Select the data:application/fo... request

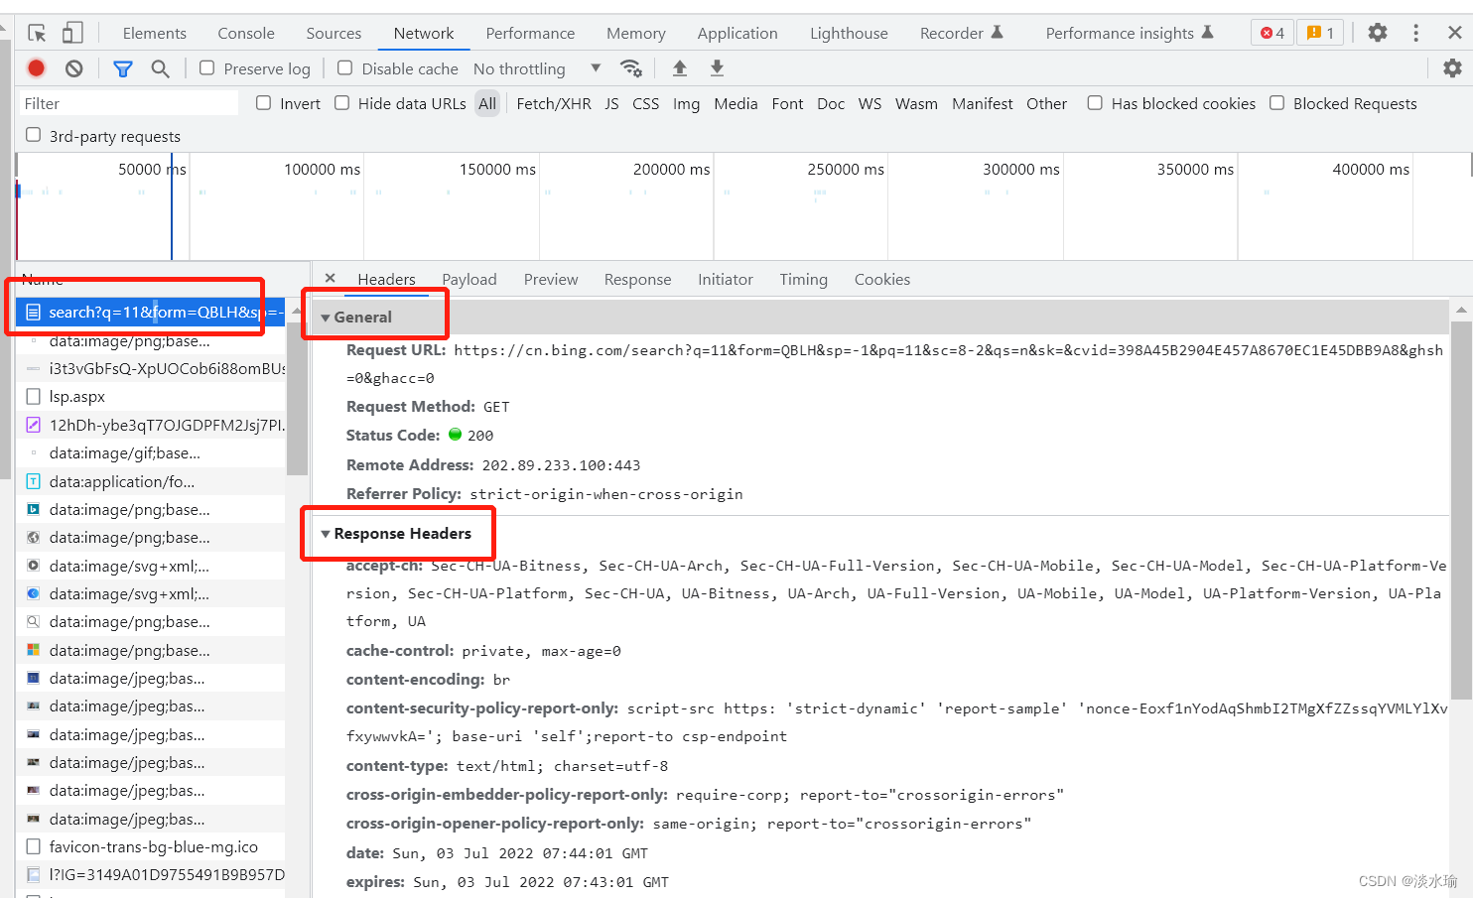150,482
